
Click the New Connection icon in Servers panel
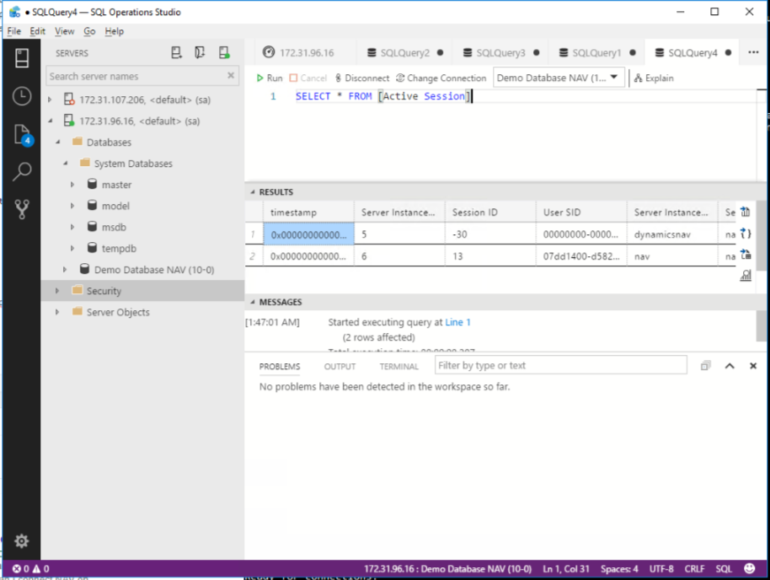click(x=177, y=53)
